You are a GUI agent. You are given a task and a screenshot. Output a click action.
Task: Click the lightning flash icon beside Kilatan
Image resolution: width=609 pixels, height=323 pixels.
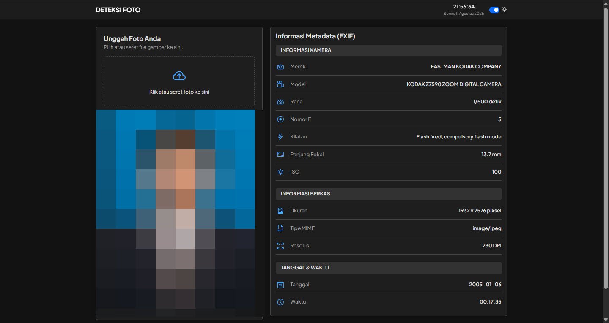tap(280, 137)
